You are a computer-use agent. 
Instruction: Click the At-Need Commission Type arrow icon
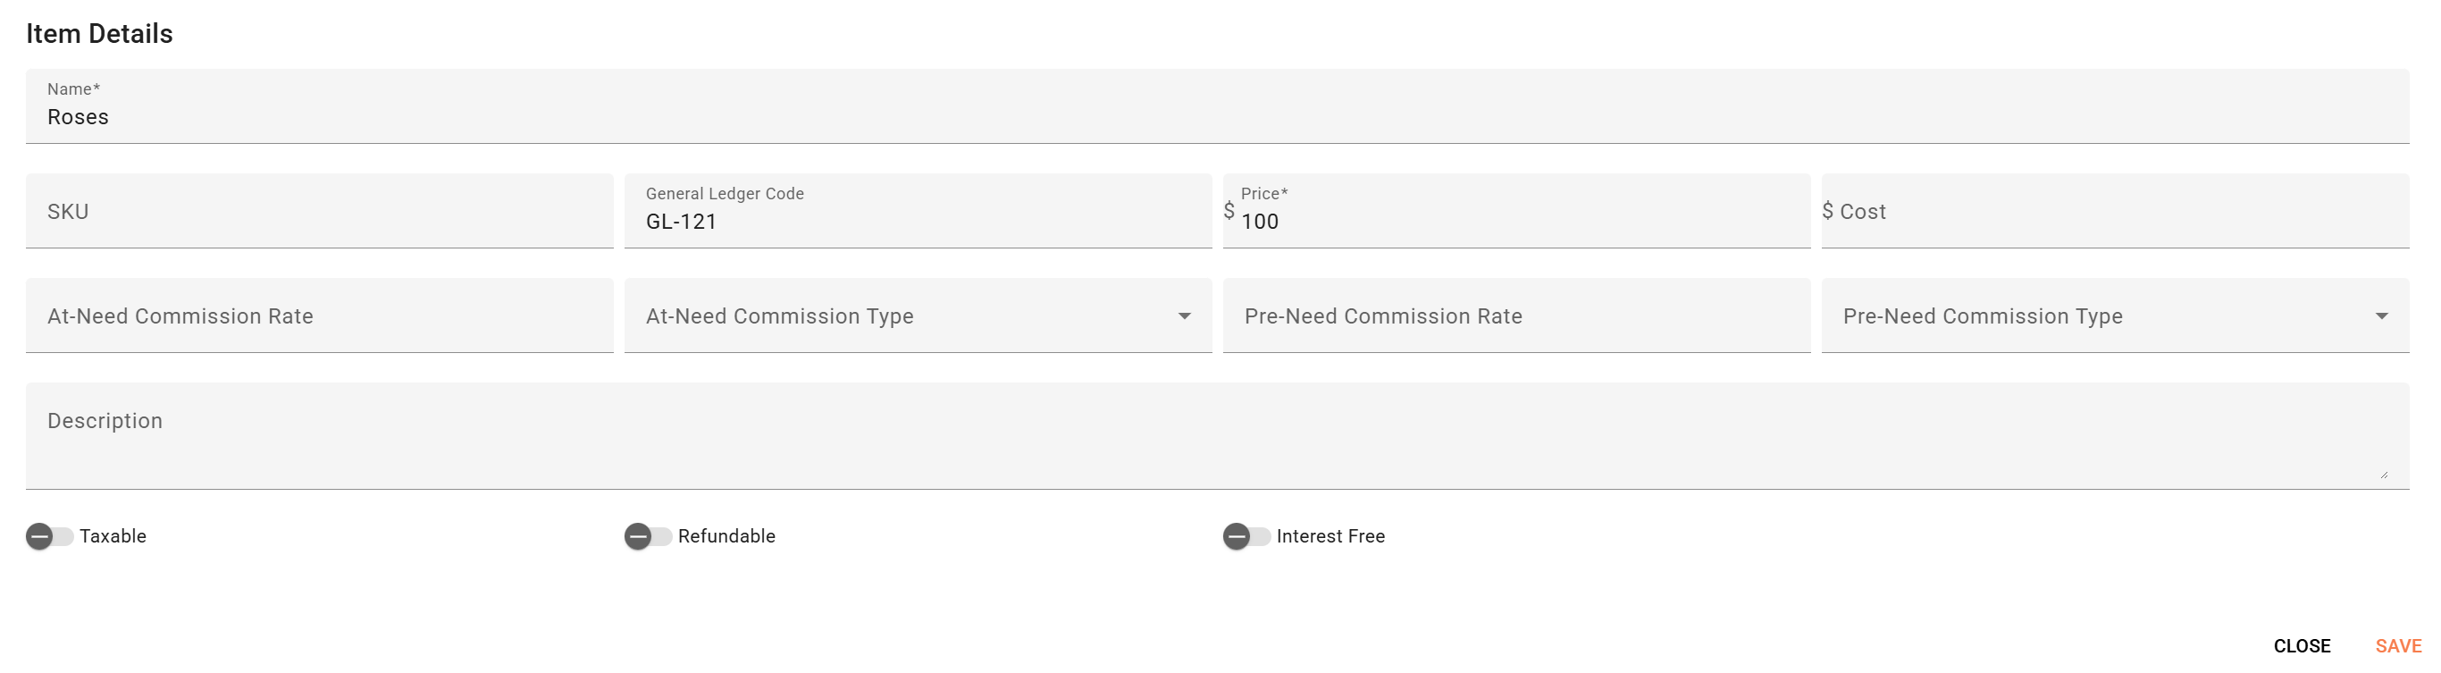[1185, 316]
